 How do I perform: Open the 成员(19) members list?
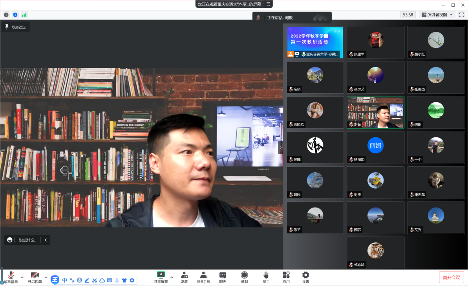point(203,275)
